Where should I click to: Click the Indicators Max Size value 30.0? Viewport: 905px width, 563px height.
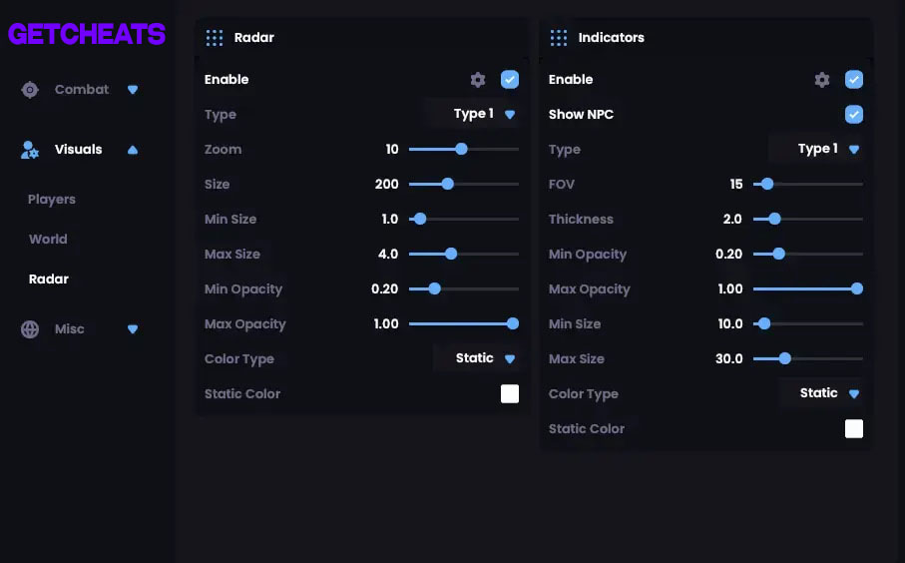click(x=729, y=358)
